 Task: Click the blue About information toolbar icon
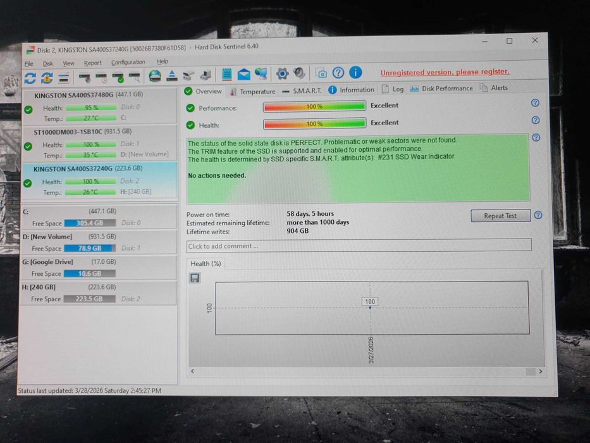coord(355,72)
